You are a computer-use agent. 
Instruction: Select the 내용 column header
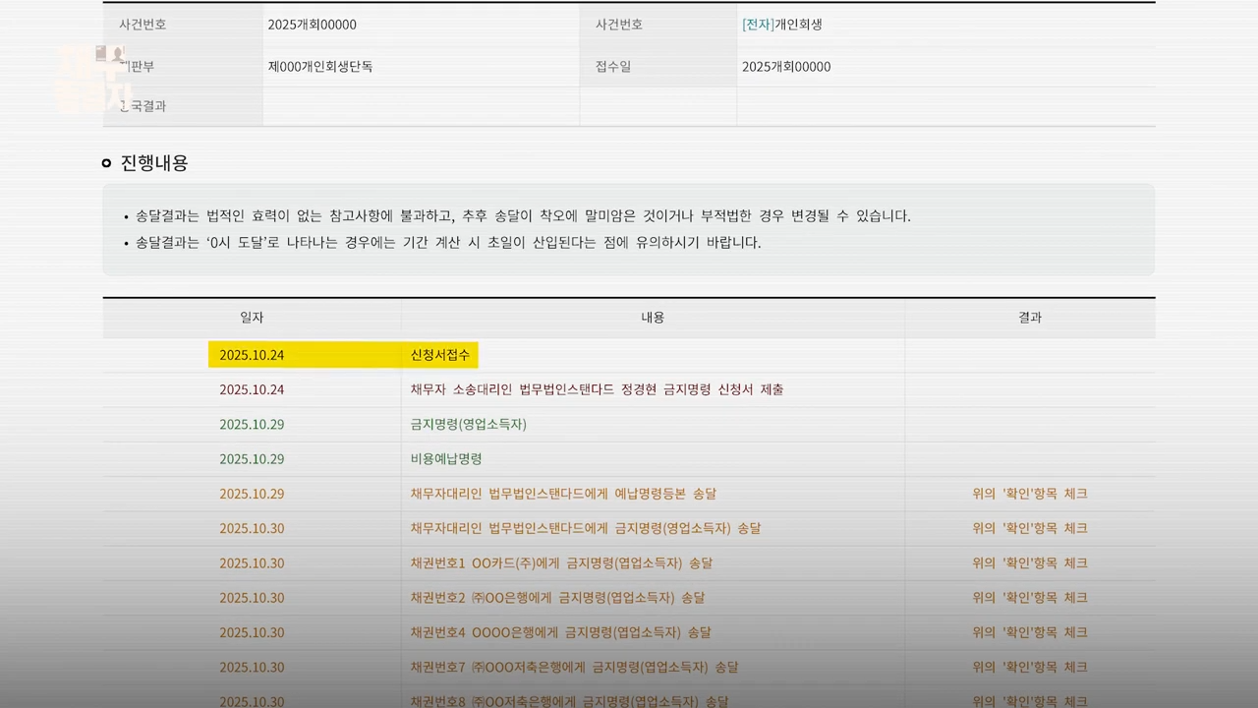[653, 318]
